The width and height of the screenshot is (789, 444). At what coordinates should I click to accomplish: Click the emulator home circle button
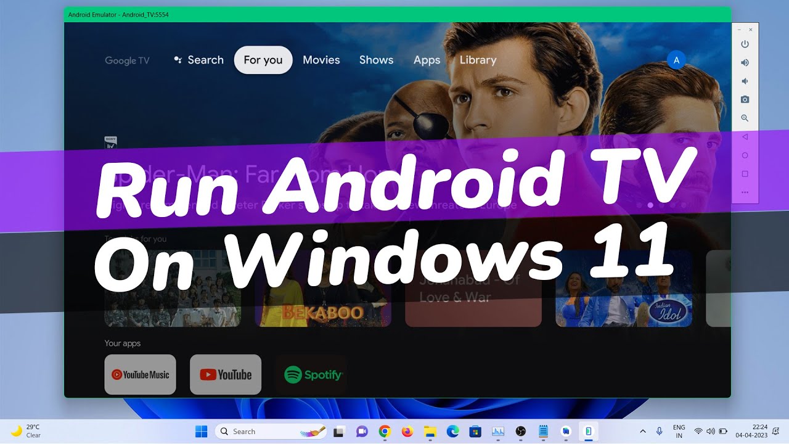click(x=745, y=155)
